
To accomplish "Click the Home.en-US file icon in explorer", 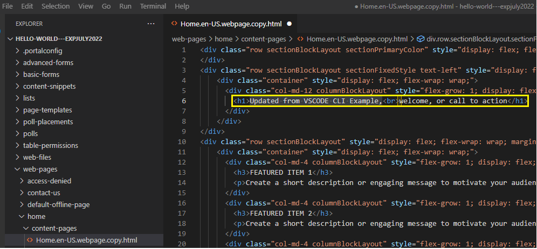I will 30,240.
